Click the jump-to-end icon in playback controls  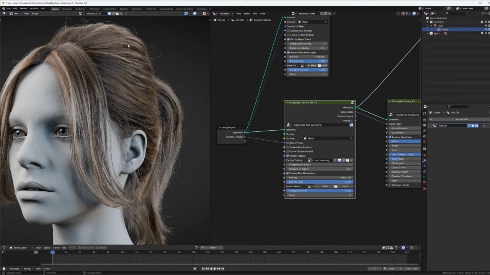click(x=224, y=269)
